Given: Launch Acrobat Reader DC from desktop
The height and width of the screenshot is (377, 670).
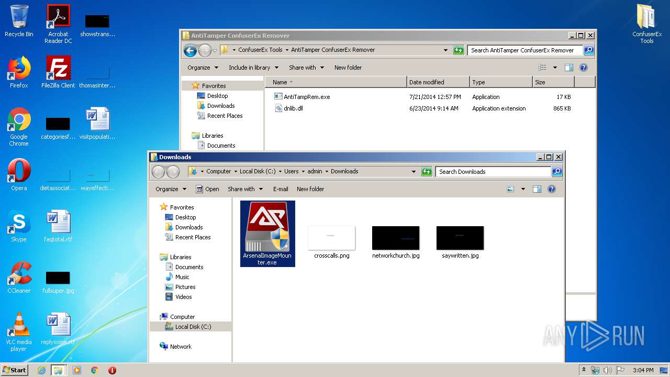Looking at the screenshot, I should pos(58,24).
